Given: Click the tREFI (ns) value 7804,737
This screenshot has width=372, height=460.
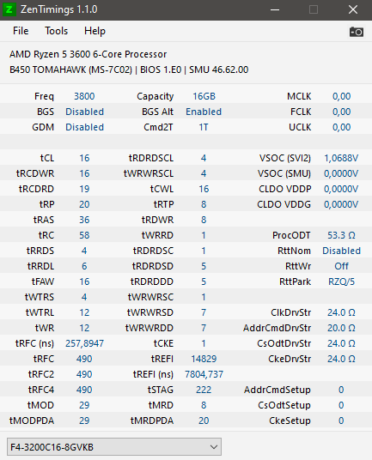Looking at the screenshot, I should tap(204, 374).
